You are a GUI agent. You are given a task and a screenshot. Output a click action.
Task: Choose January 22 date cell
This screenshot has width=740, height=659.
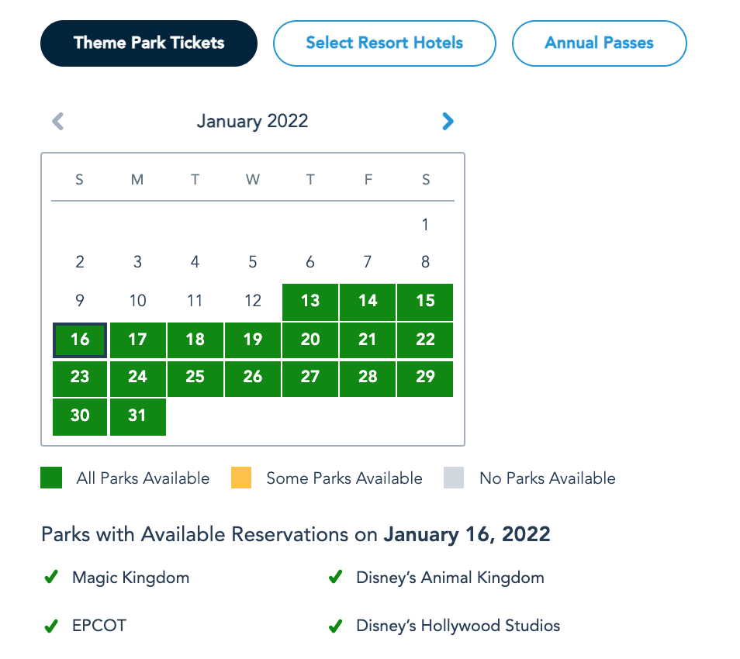tap(425, 340)
